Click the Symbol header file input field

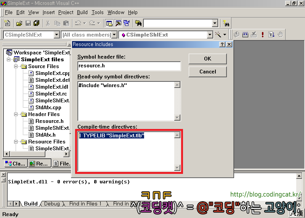[129, 66]
